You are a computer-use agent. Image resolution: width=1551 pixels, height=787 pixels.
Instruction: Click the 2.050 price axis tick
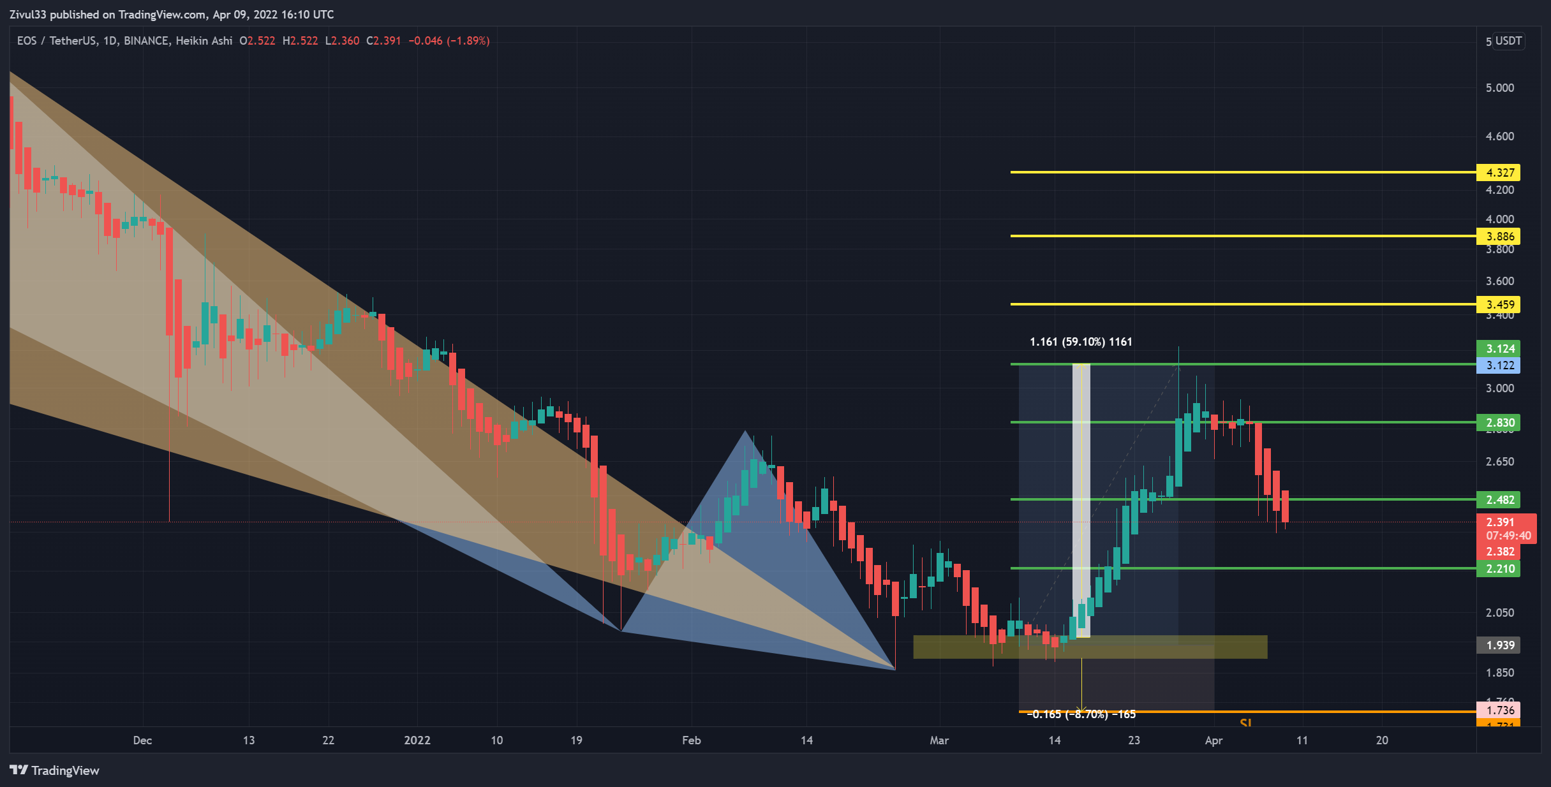pos(1499,612)
